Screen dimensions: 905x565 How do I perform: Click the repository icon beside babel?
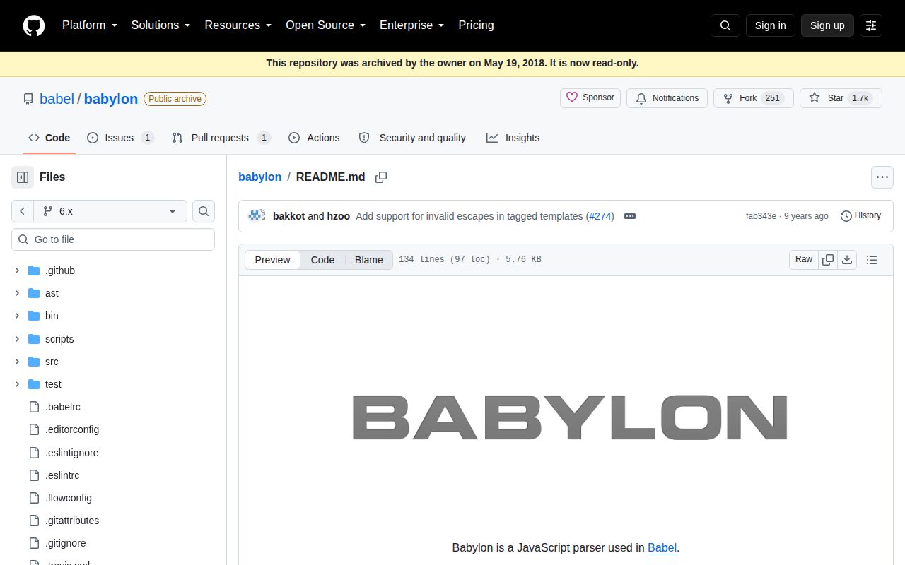click(x=28, y=99)
